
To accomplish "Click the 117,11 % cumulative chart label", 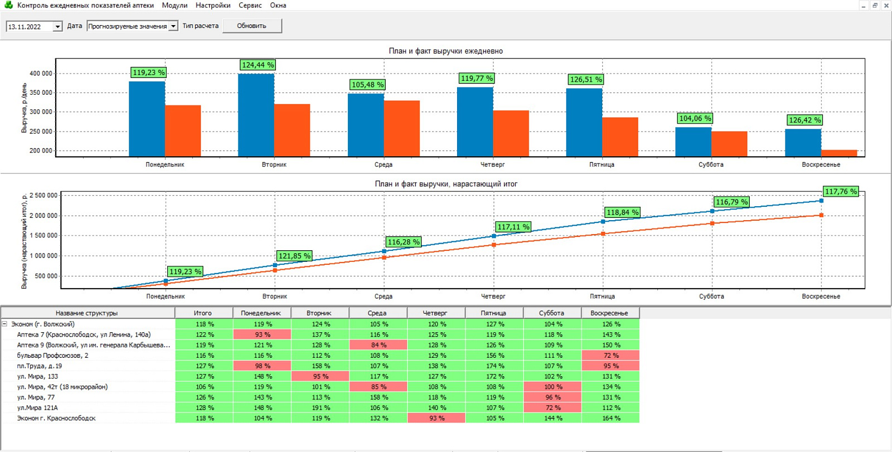I will point(513,227).
